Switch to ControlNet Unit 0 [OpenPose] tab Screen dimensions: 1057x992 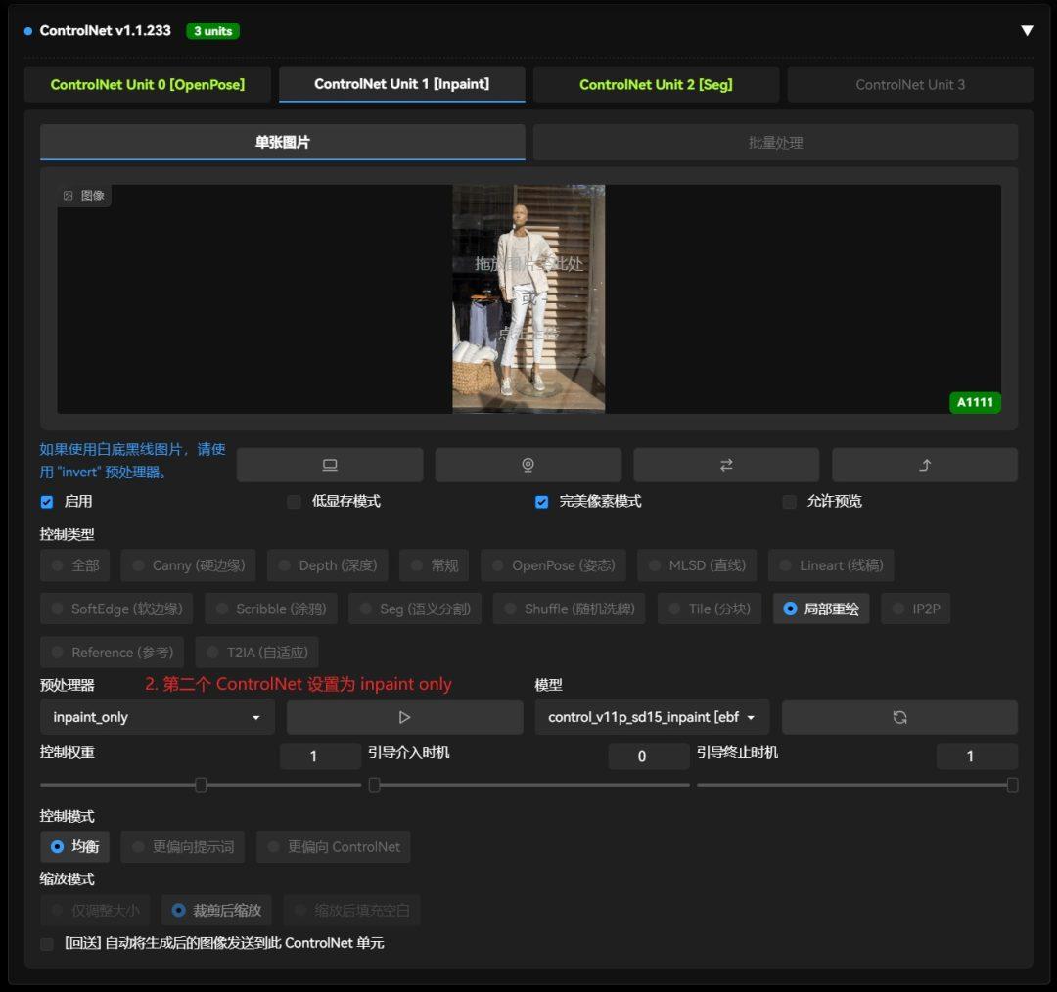tap(148, 84)
